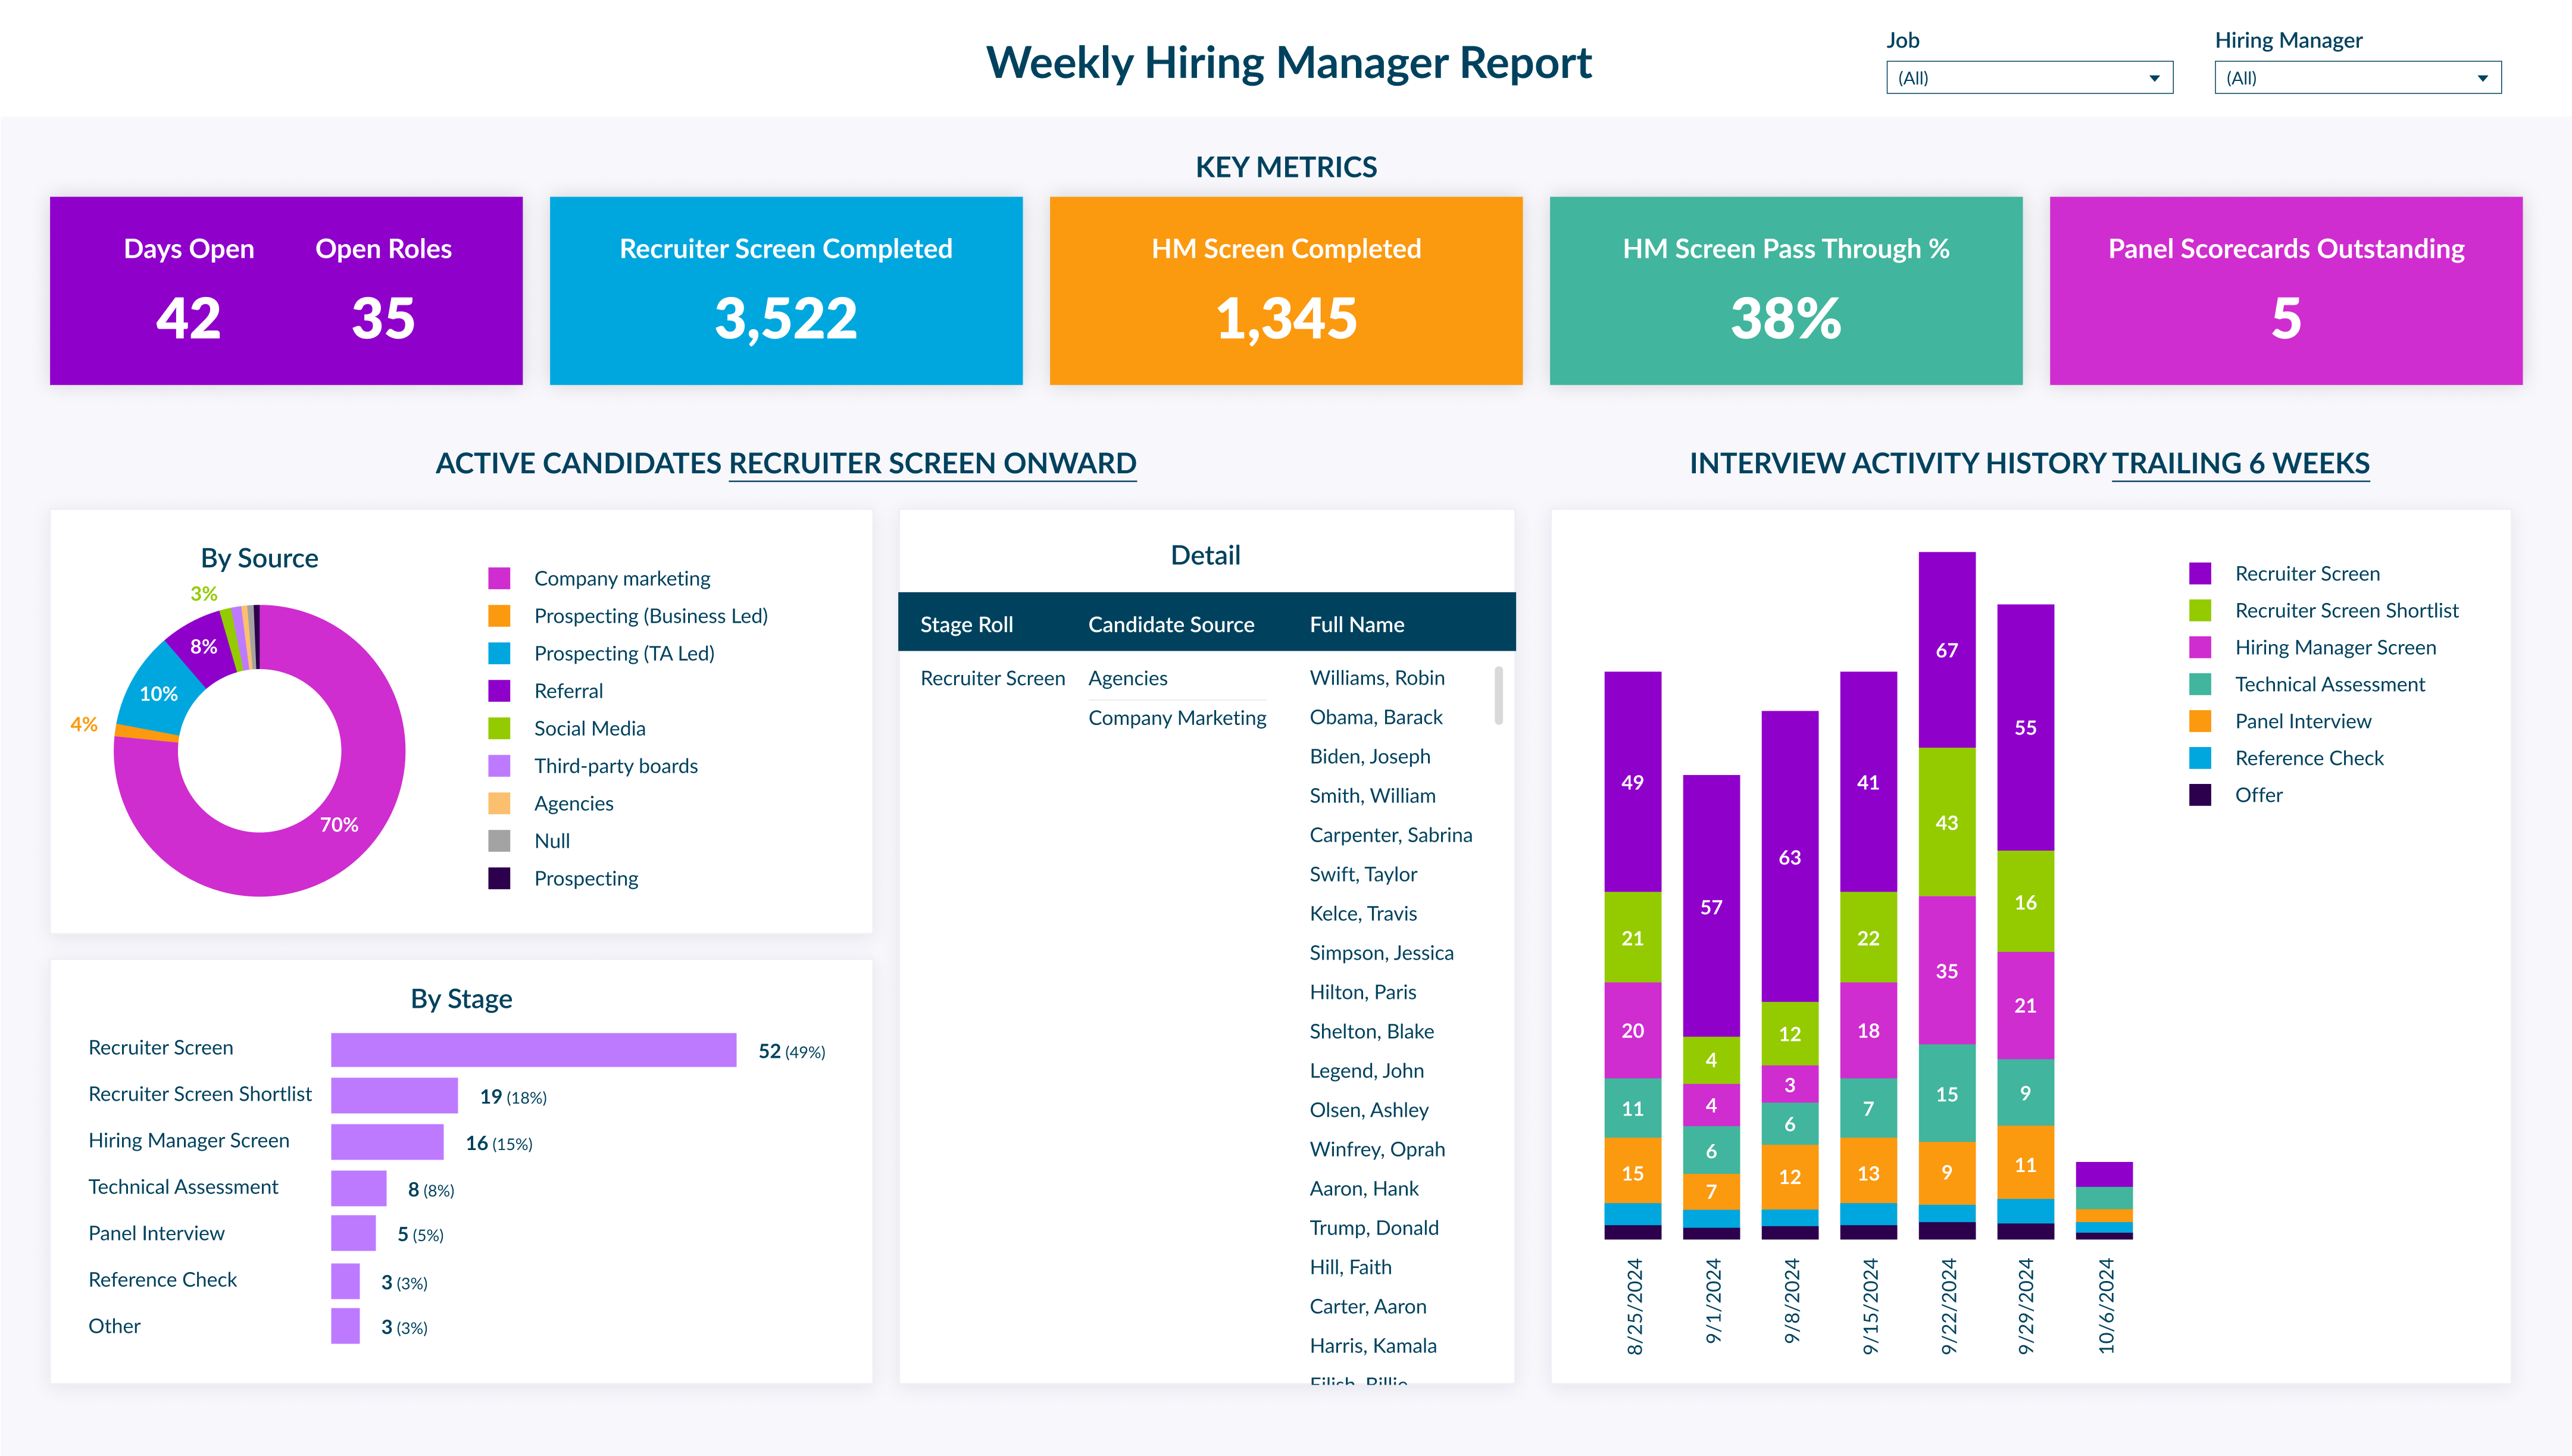Click the Panel Scorecards Outstanding card
The width and height of the screenshot is (2572, 1456).
tap(2286, 290)
